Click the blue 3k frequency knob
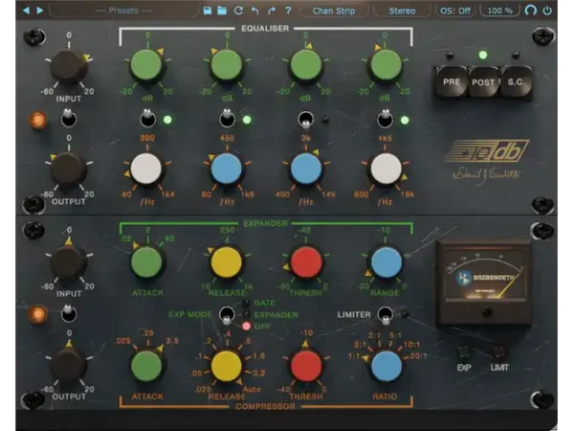This screenshot has height=431, width=574. click(x=306, y=169)
